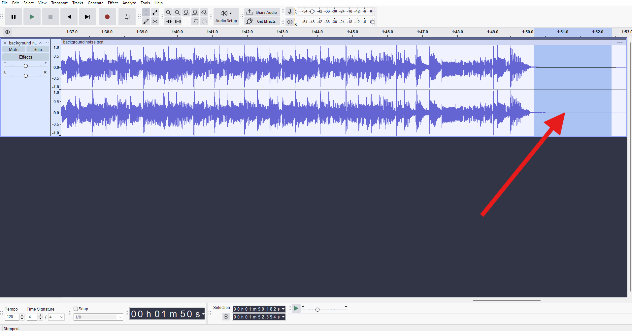This screenshot has height=331, width=632.
Task: Open the Effect menu
Action: (113, 3)
